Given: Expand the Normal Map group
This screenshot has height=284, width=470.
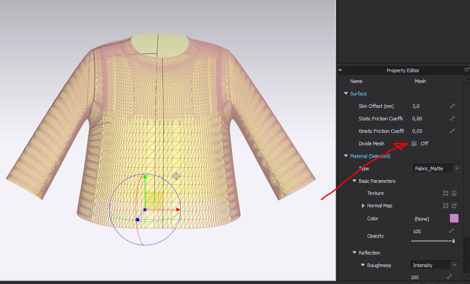Looking at the screenshot, I should pos(363,206).
